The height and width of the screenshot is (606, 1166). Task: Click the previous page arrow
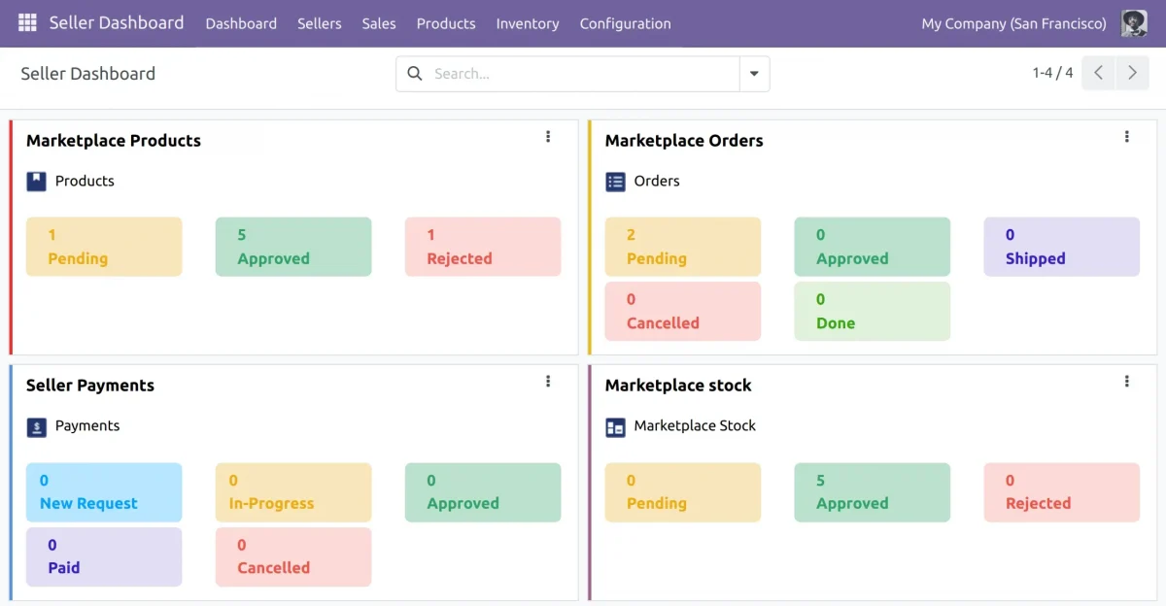[x=1097, y=72]
